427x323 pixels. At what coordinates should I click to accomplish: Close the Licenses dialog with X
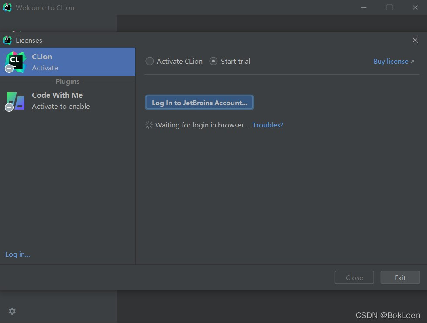[415, 40]
